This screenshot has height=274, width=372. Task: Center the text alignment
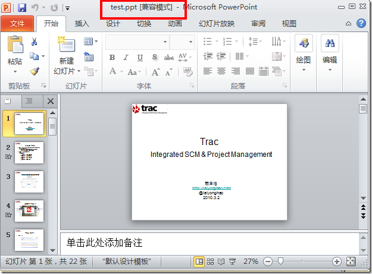[221, 71]
